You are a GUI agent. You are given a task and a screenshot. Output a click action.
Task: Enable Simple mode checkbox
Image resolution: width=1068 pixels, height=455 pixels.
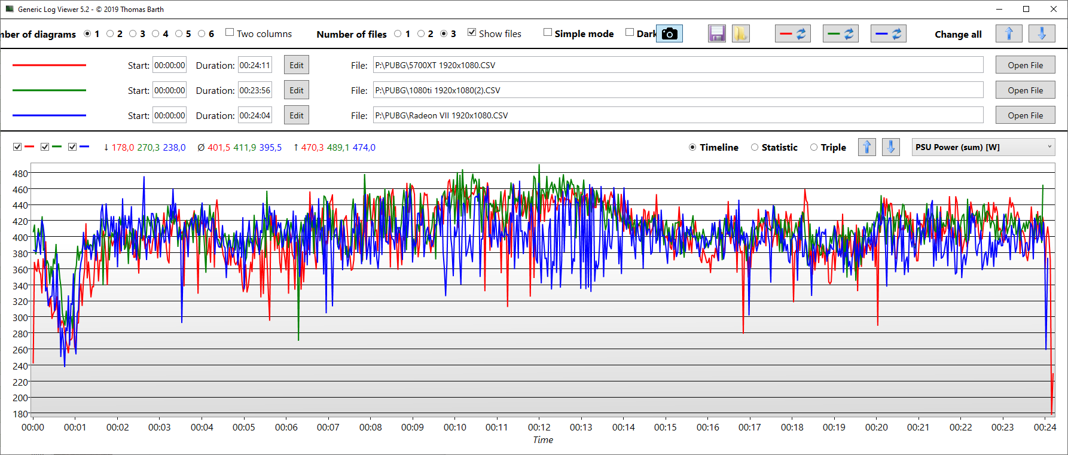(x=547, y=32)
